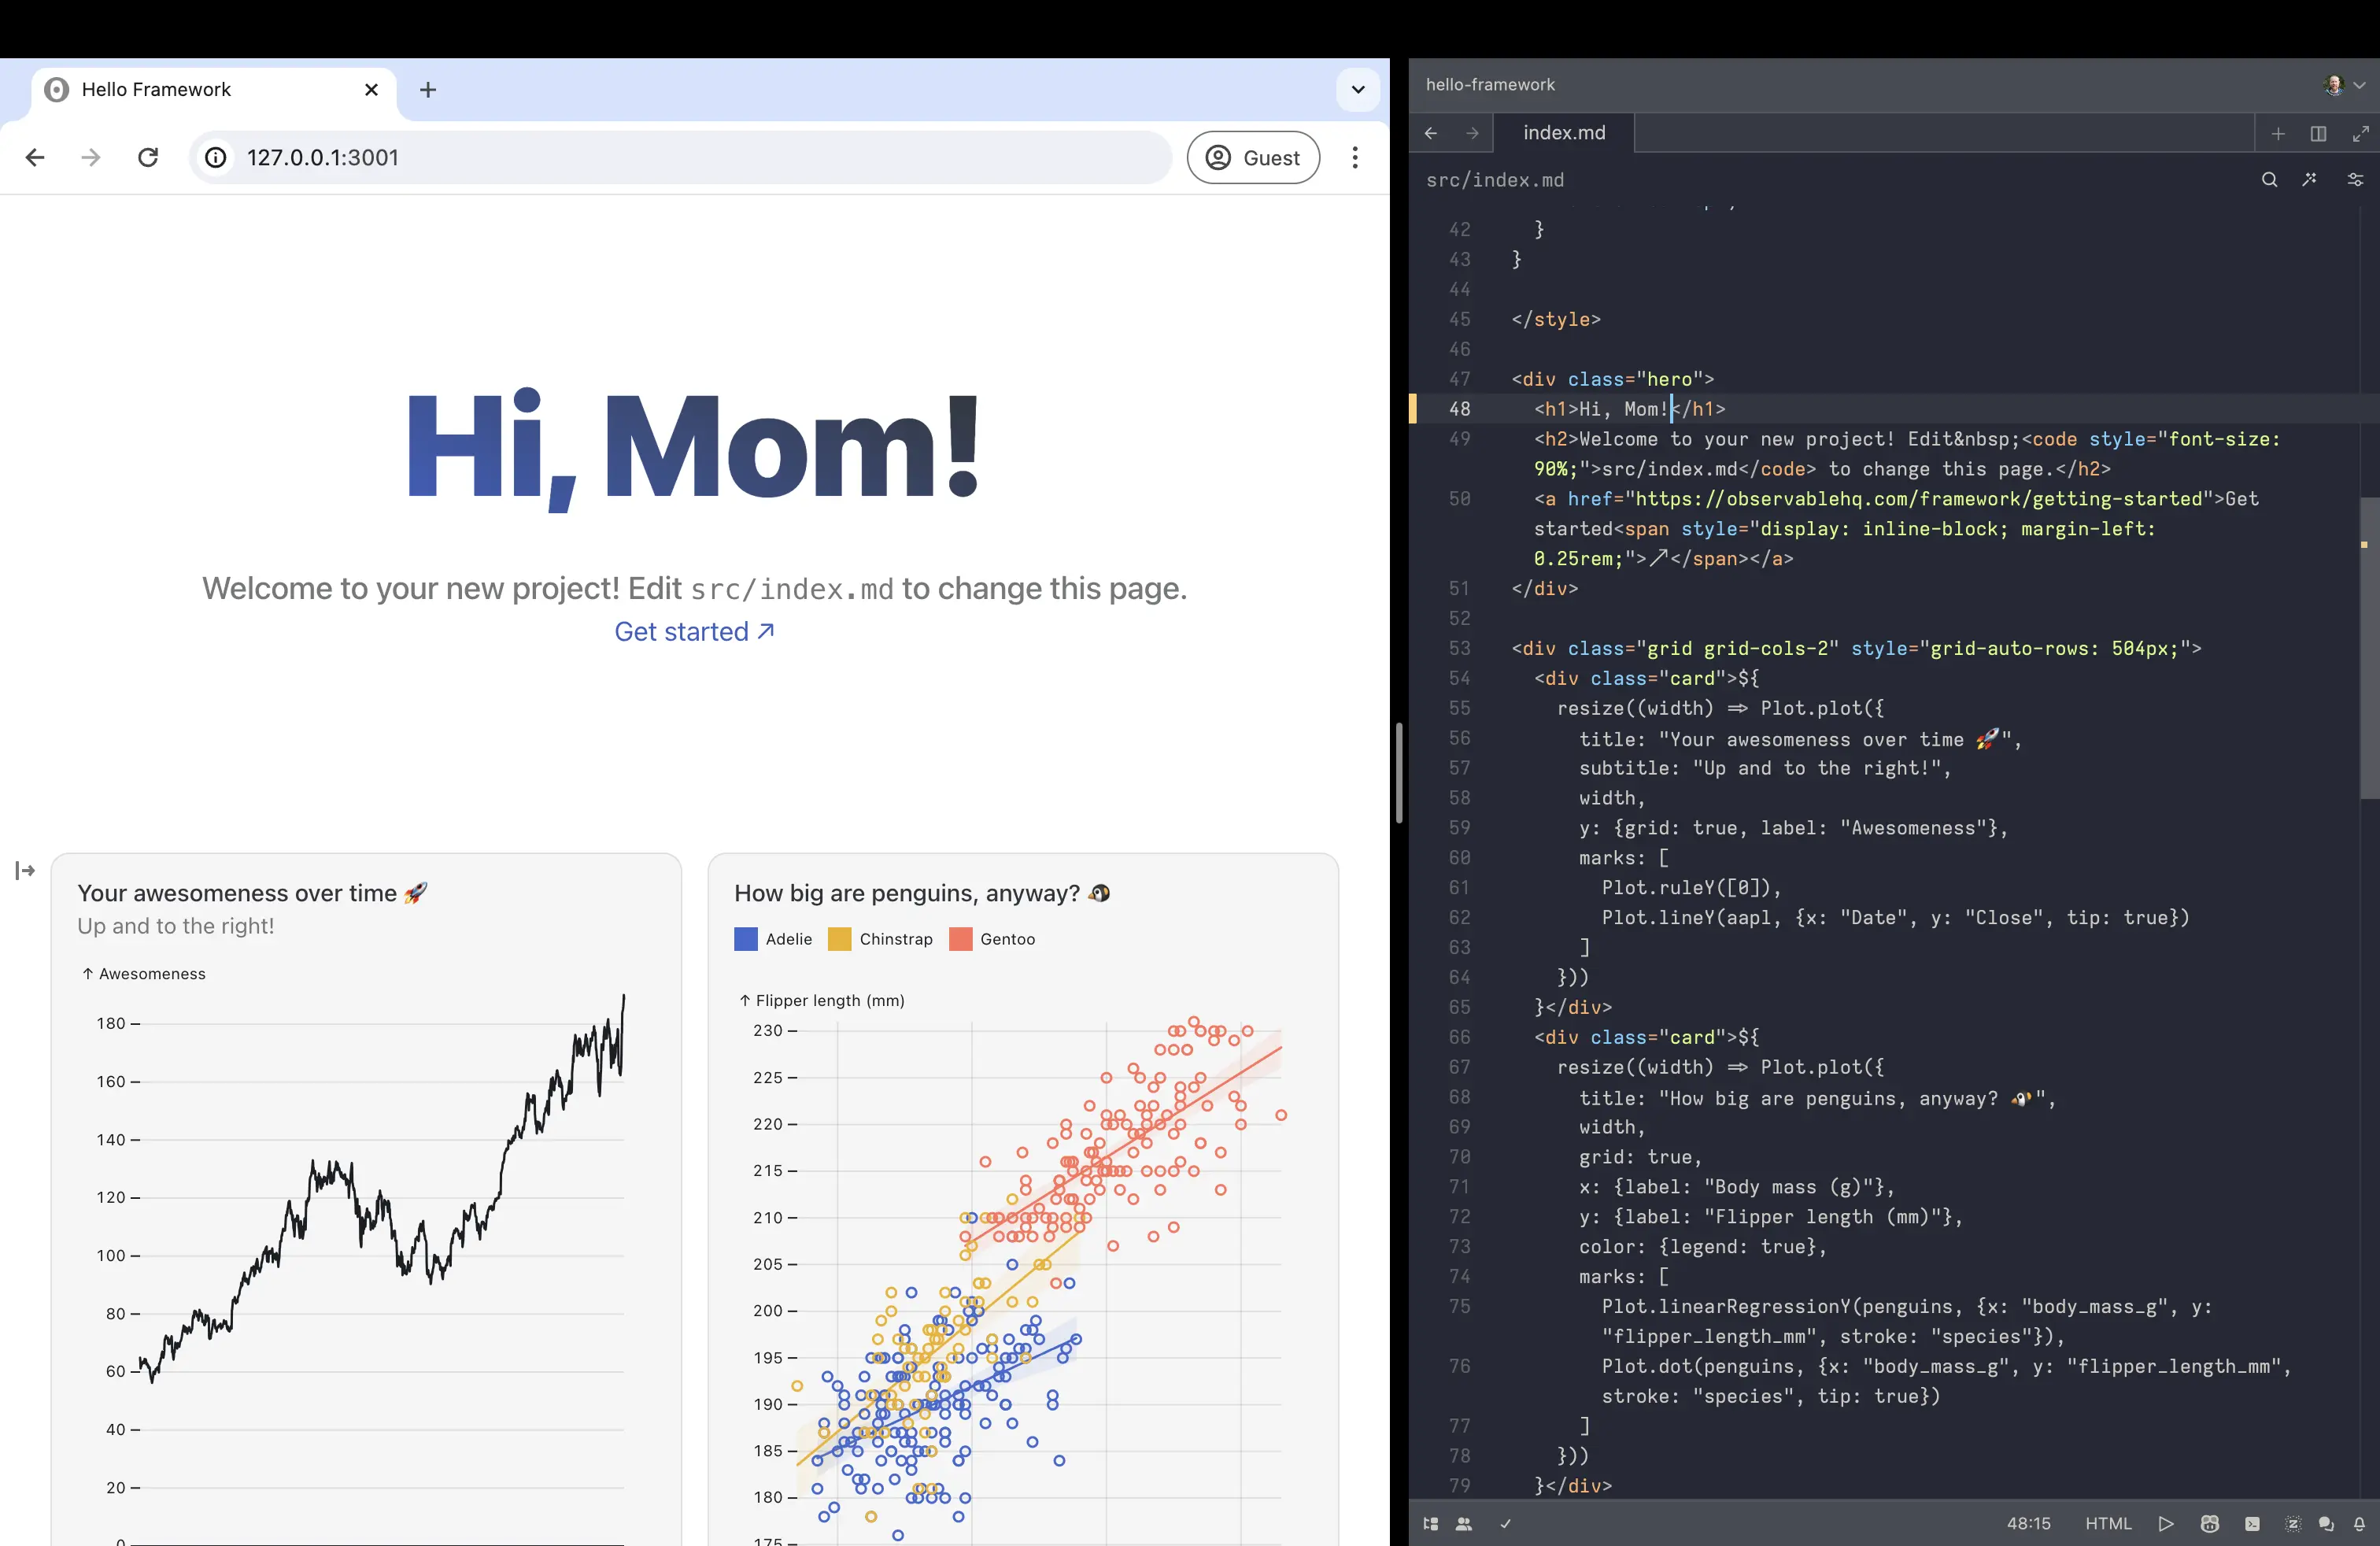This screenshot has height=1546, width=2380.
Task: Select the index.md editor tab
Action: (x=1563, y=133)
